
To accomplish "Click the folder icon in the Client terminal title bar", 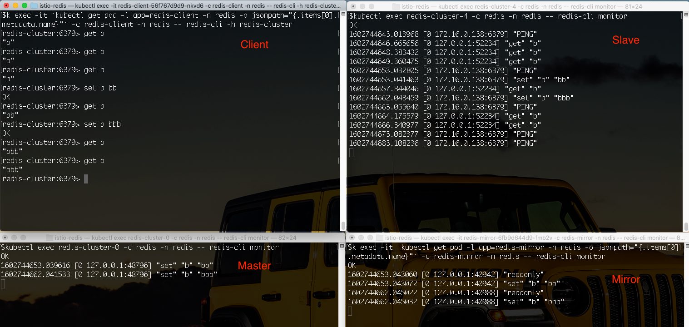I will pos(35,6).
